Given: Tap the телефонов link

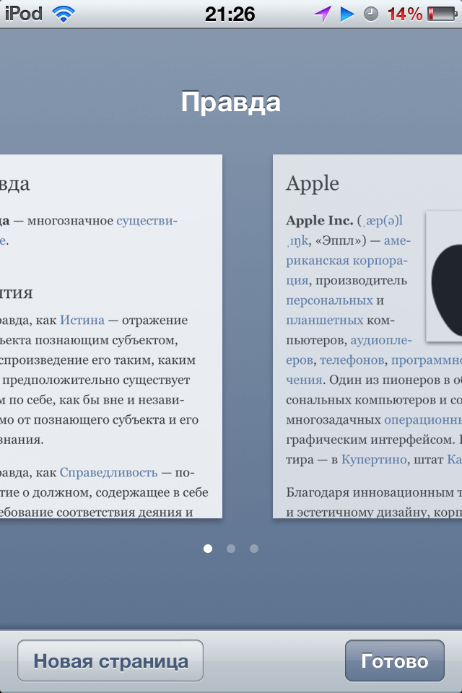Looking at the screenshot, I should [352, 360].
